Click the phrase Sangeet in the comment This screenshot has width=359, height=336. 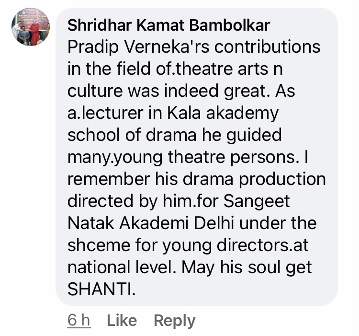point(257,200)
